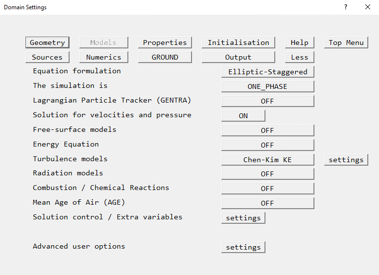Toggle Free-surface models OFF button
379x275 pixels.
[x=267, y=130]
